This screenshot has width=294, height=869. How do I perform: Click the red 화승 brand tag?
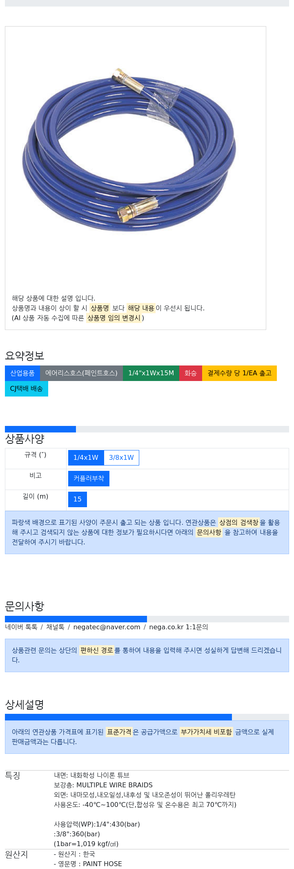(x=191, y=373)
